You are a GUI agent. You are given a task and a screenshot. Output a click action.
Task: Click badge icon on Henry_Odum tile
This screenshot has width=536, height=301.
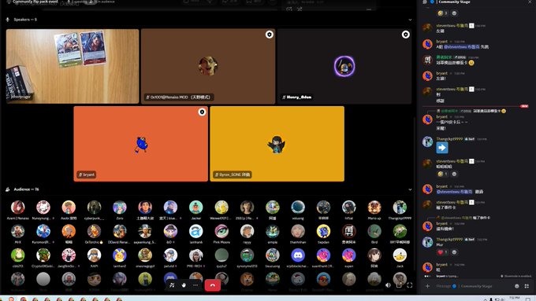point(405,35)
